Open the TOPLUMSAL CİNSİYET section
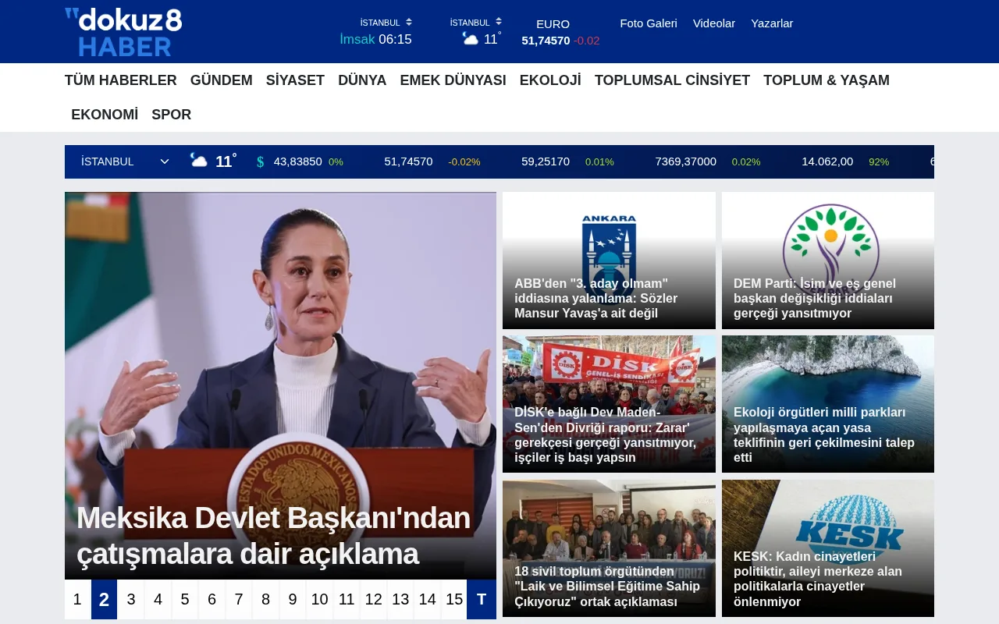This screenshot has height=624, width=999. pos(672,80)
